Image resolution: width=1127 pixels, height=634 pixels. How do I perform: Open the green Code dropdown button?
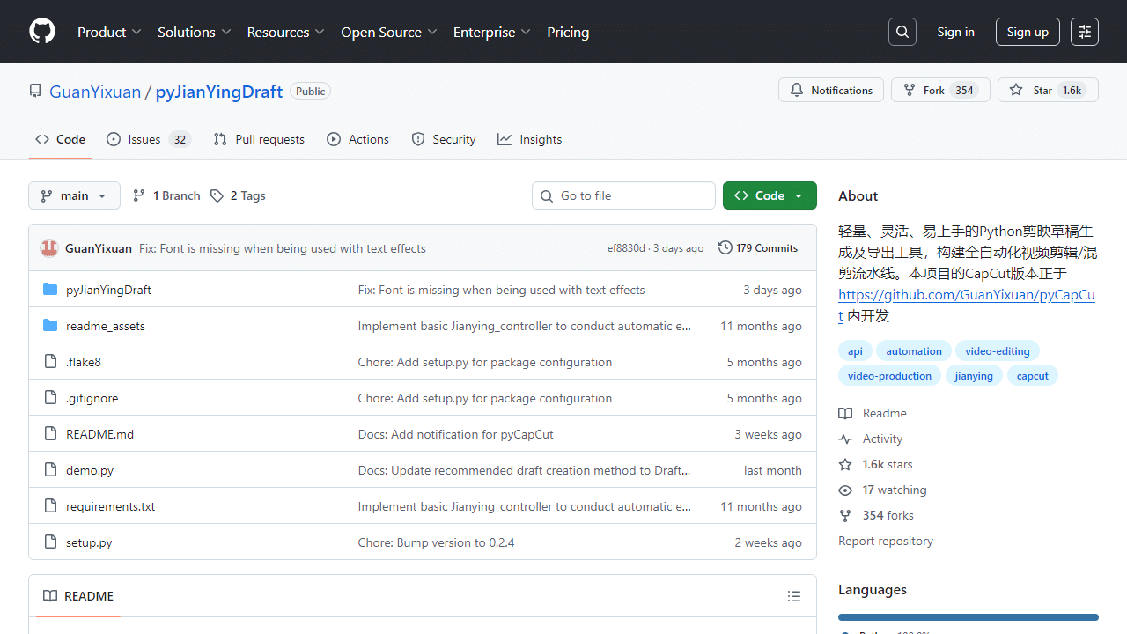[x=770, y=195]
